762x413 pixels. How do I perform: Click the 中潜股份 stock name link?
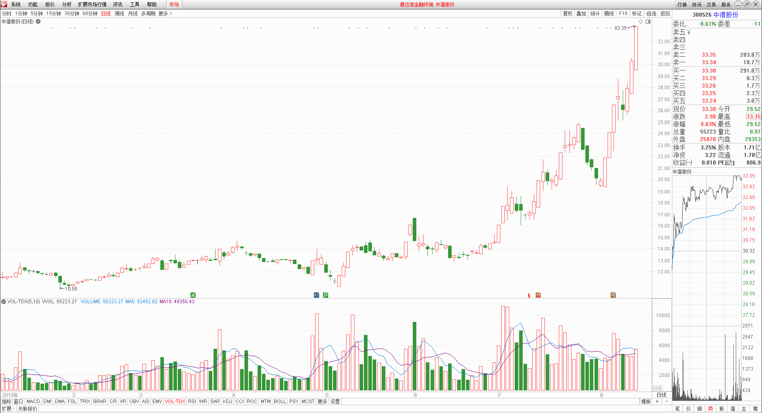tap(726, 15)
